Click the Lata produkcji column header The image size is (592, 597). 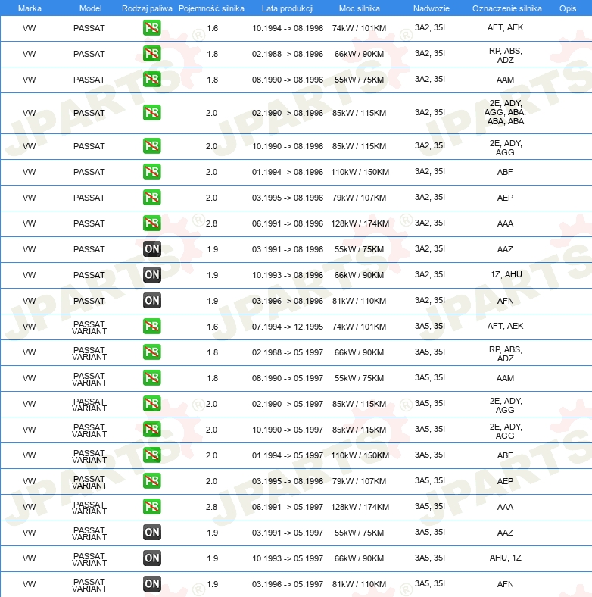288,8
